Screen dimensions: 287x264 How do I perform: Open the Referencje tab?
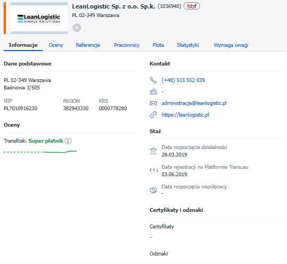[88, 45]
